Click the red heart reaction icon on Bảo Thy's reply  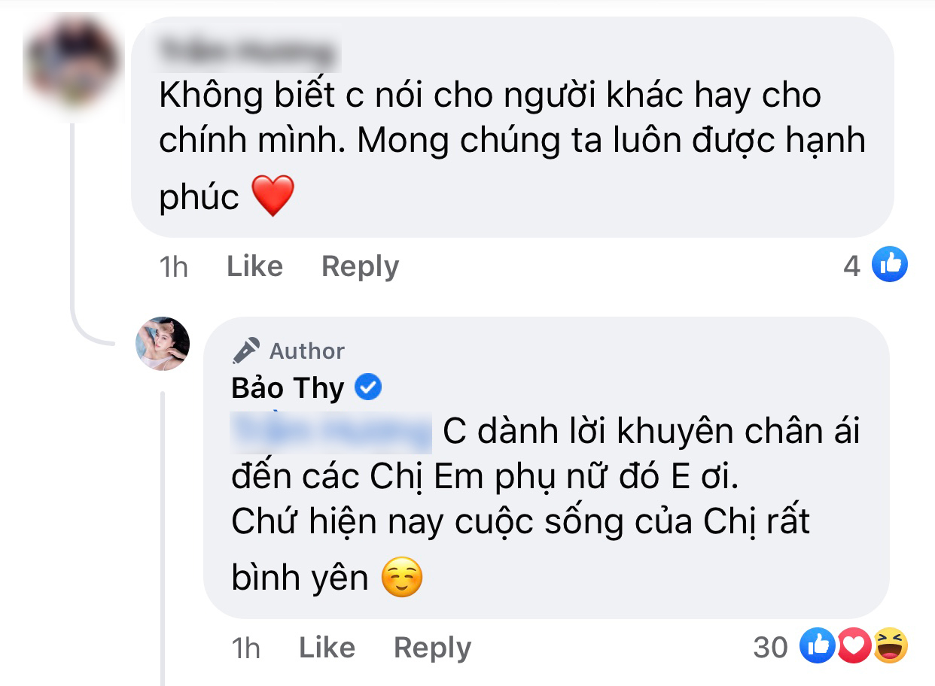point(854,646)
